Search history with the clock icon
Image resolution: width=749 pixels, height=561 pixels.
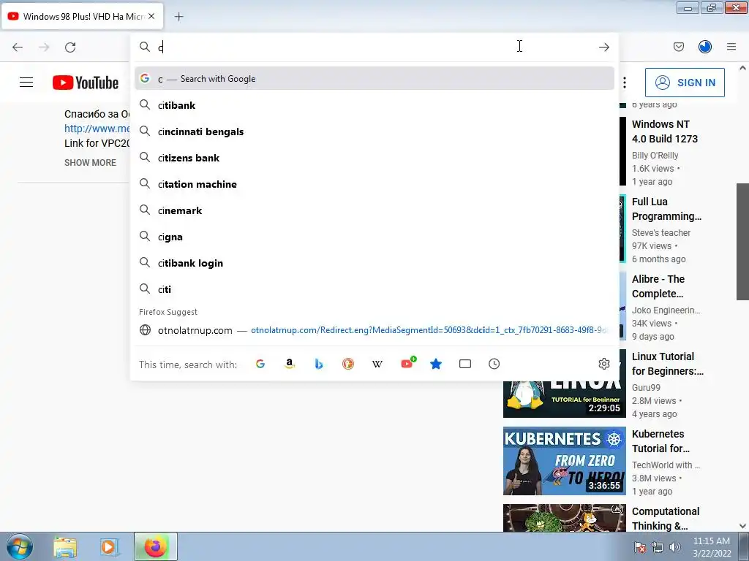point(494,364)
